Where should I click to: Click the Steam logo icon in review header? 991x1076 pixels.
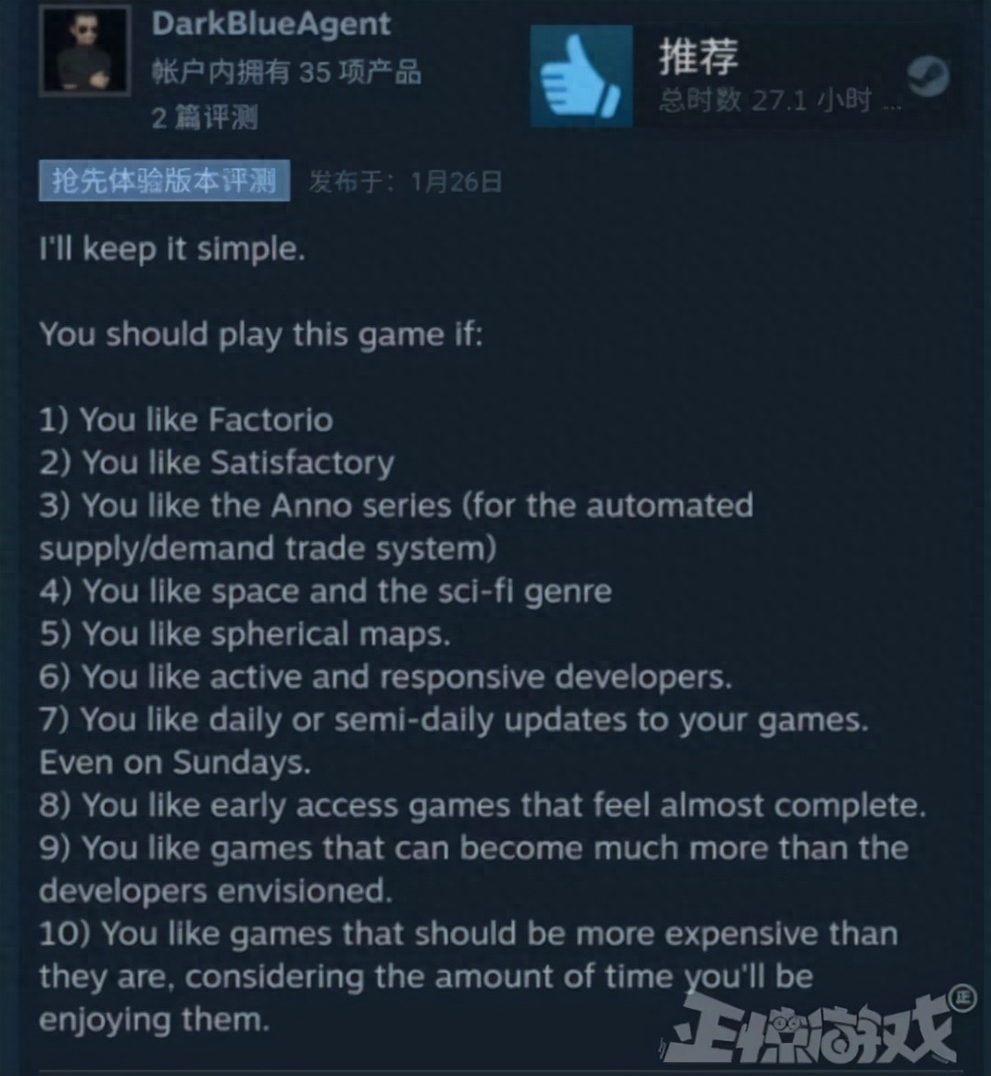click(x=928, y=75)
